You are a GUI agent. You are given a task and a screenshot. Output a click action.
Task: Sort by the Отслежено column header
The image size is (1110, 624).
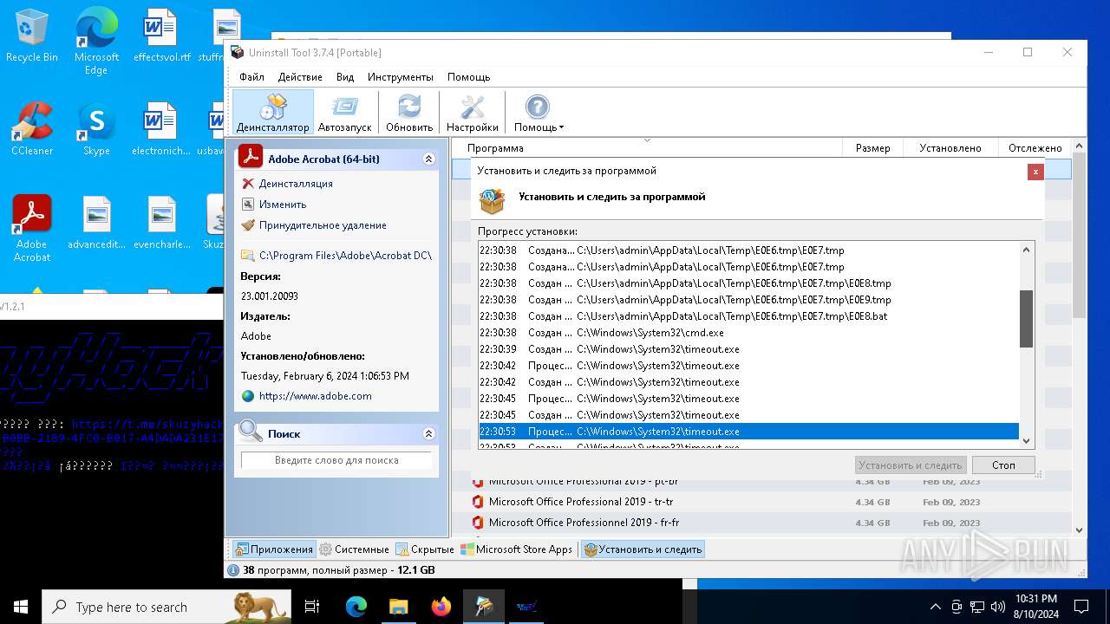pos(1035,148)
